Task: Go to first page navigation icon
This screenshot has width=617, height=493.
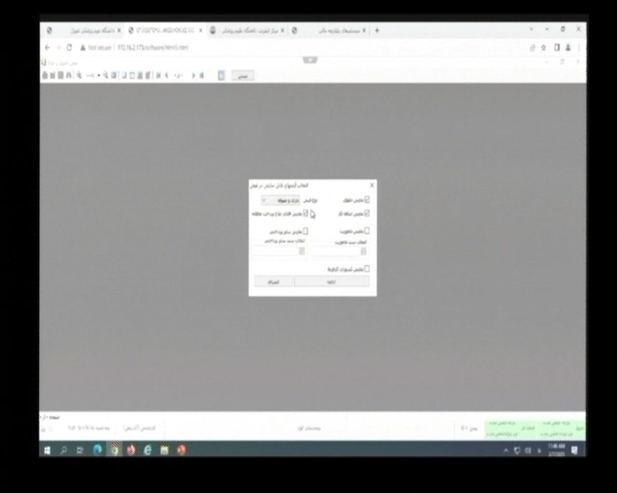Action: pyautogui.click(x=158, y=76)
